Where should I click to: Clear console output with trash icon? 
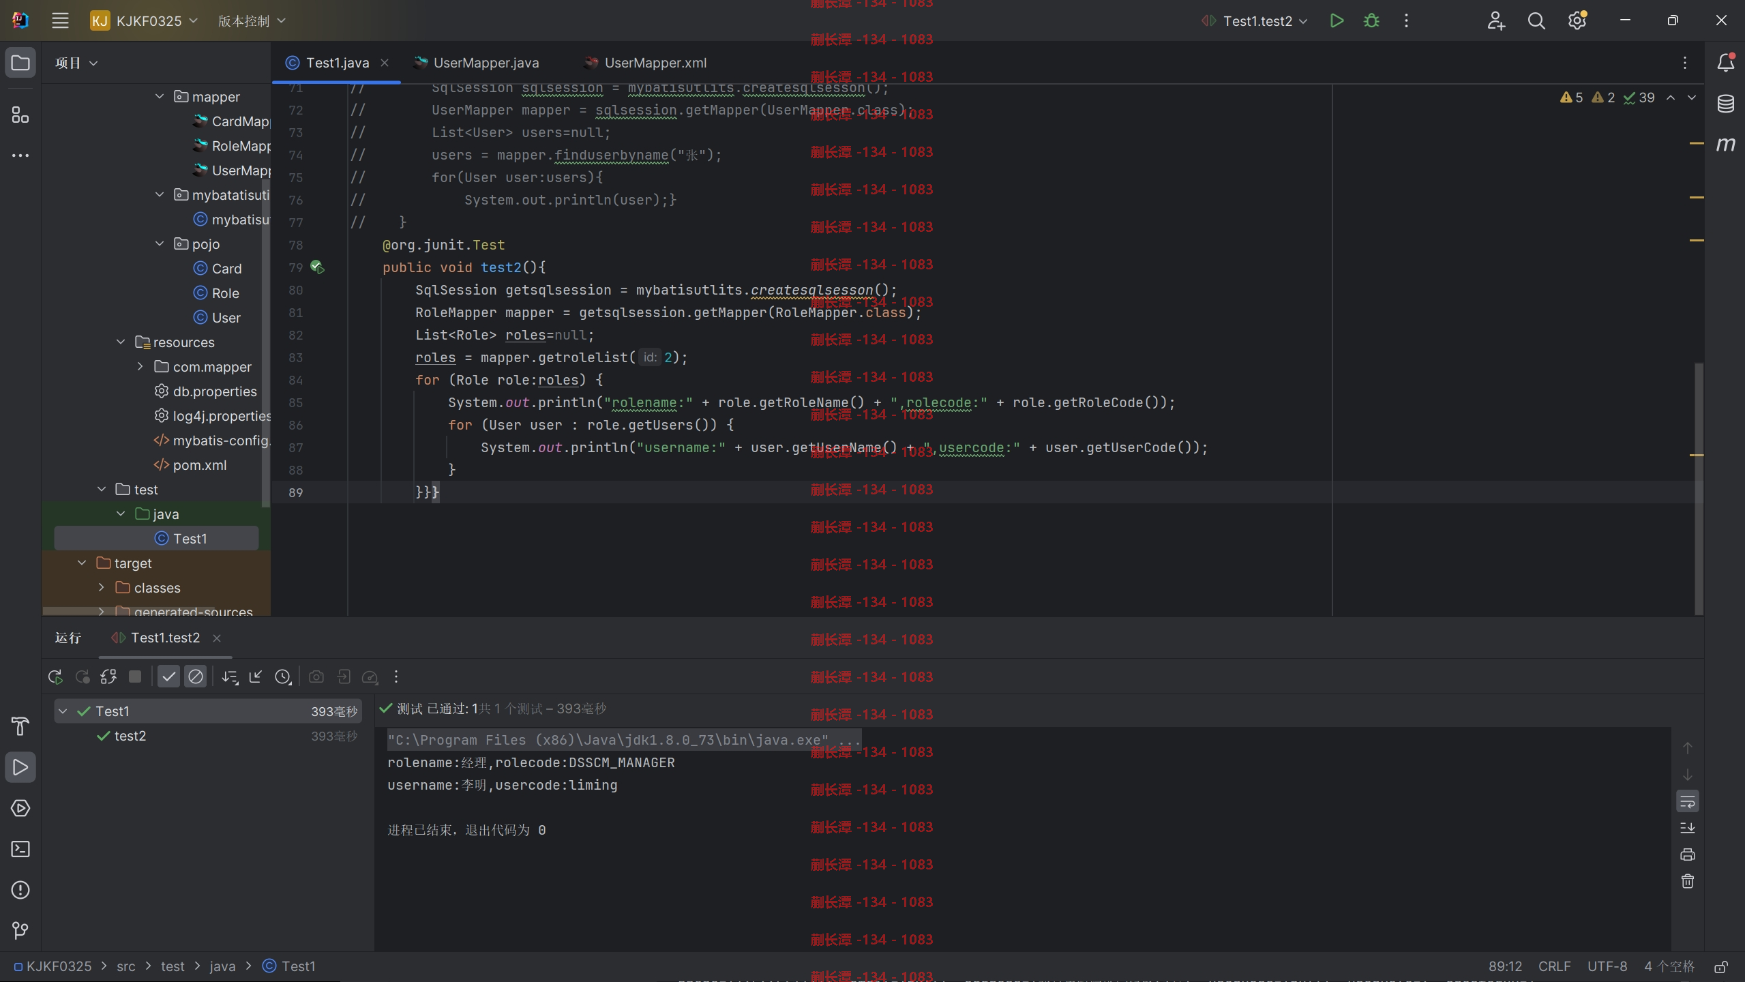click(1688, 881)
